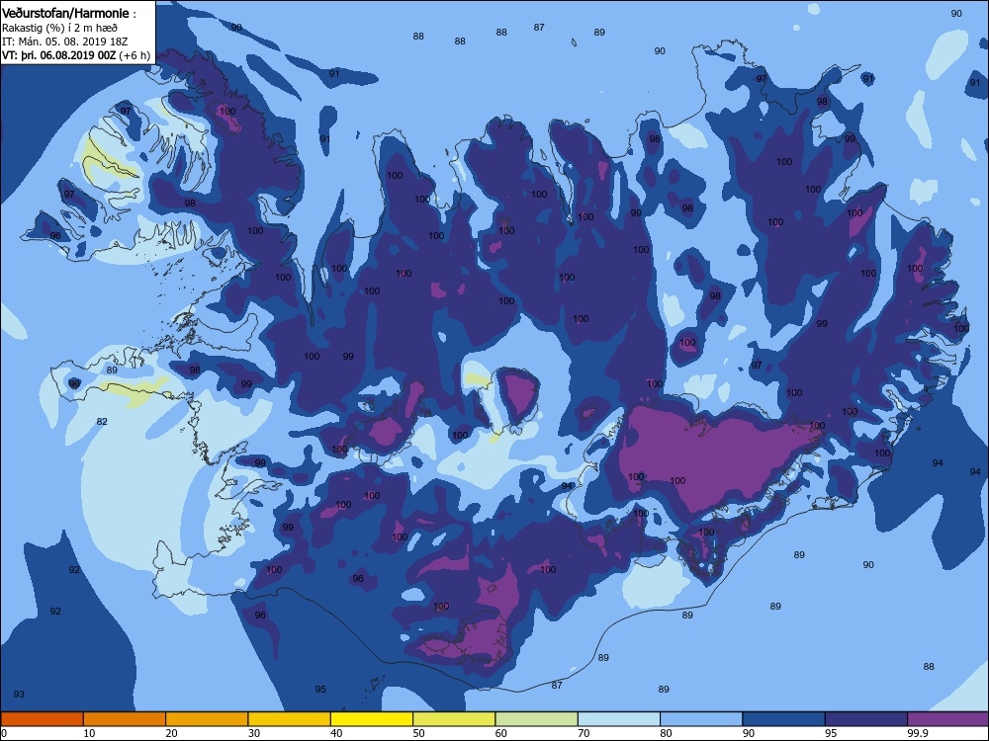The height and width of the screenshot is (741, 989).
Task: Pick the dark navy 95–99.9 legend swatch
Action: coord(866,719)
